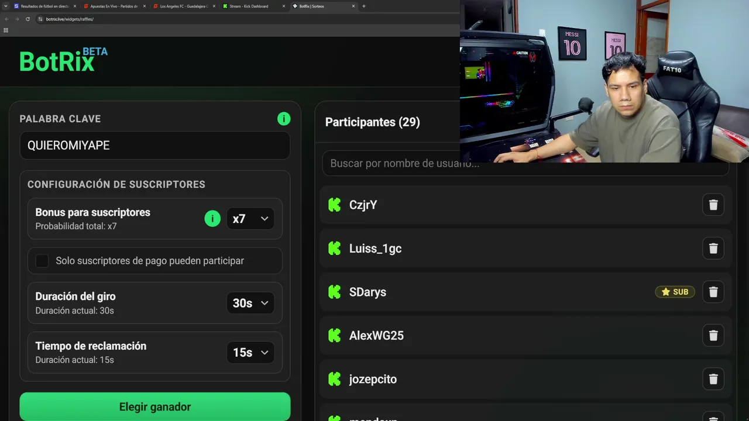Reload the botrix.live page

28,19
